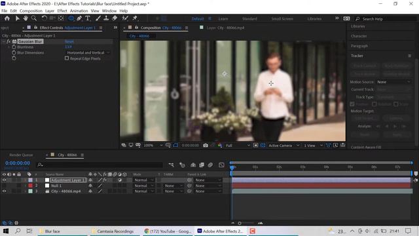
Task: Switch to the Small Screen workspace
Action: click(282, 19)
